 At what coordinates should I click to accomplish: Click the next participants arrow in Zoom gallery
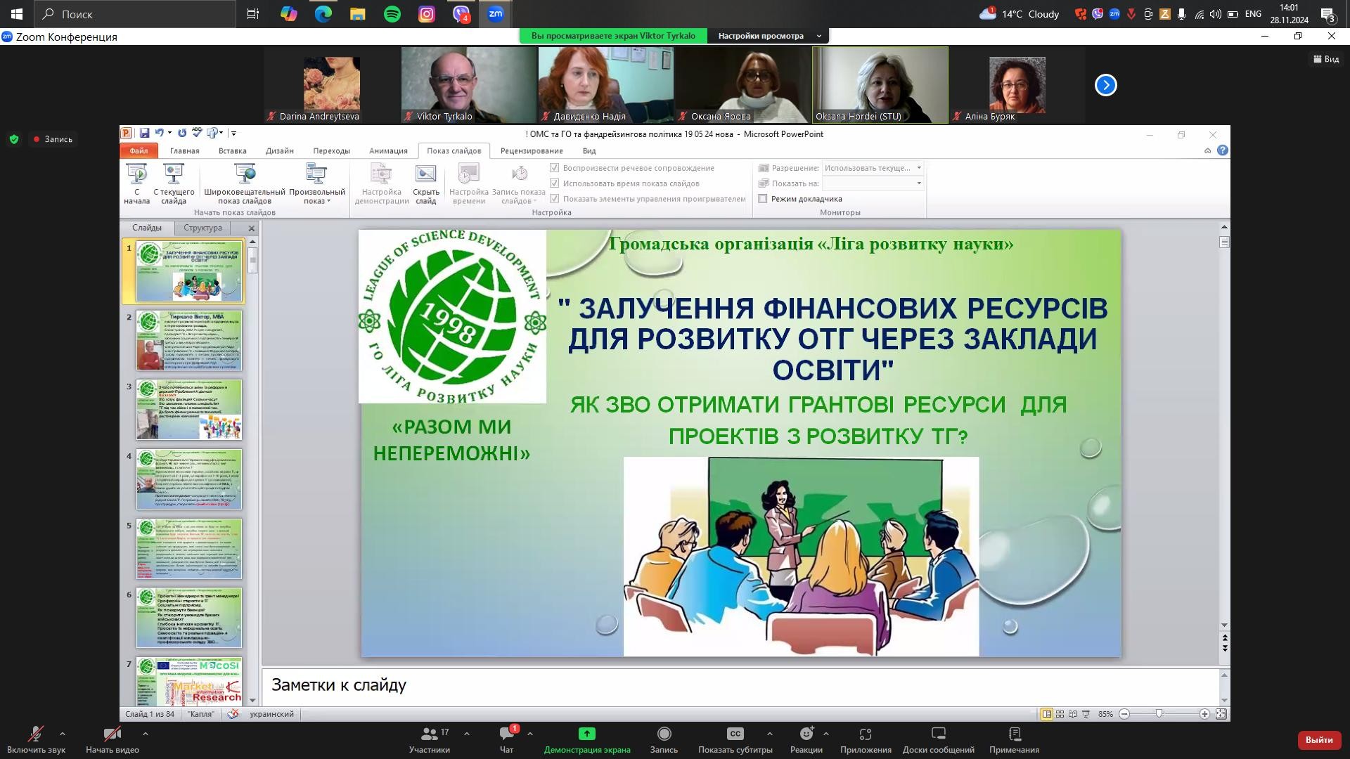(x=1105, y=85)
